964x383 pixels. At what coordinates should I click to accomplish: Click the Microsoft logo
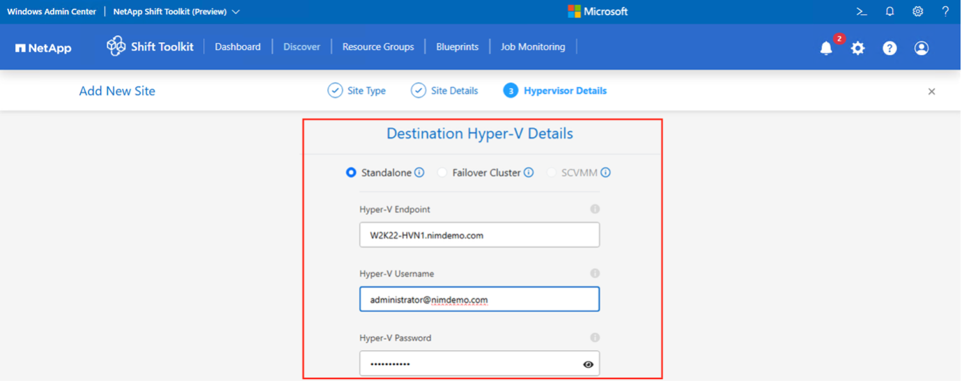tap(598, 12)
